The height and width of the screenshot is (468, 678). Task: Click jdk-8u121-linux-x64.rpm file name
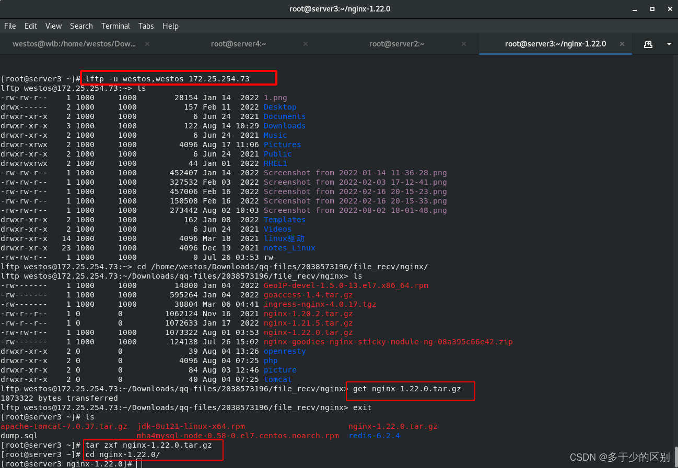point(191,426)
